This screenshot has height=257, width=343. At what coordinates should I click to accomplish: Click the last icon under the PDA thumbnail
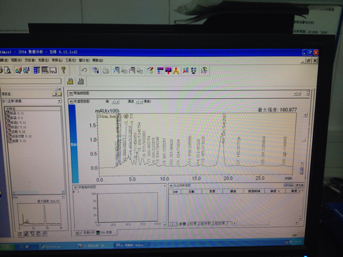[44, 233]
